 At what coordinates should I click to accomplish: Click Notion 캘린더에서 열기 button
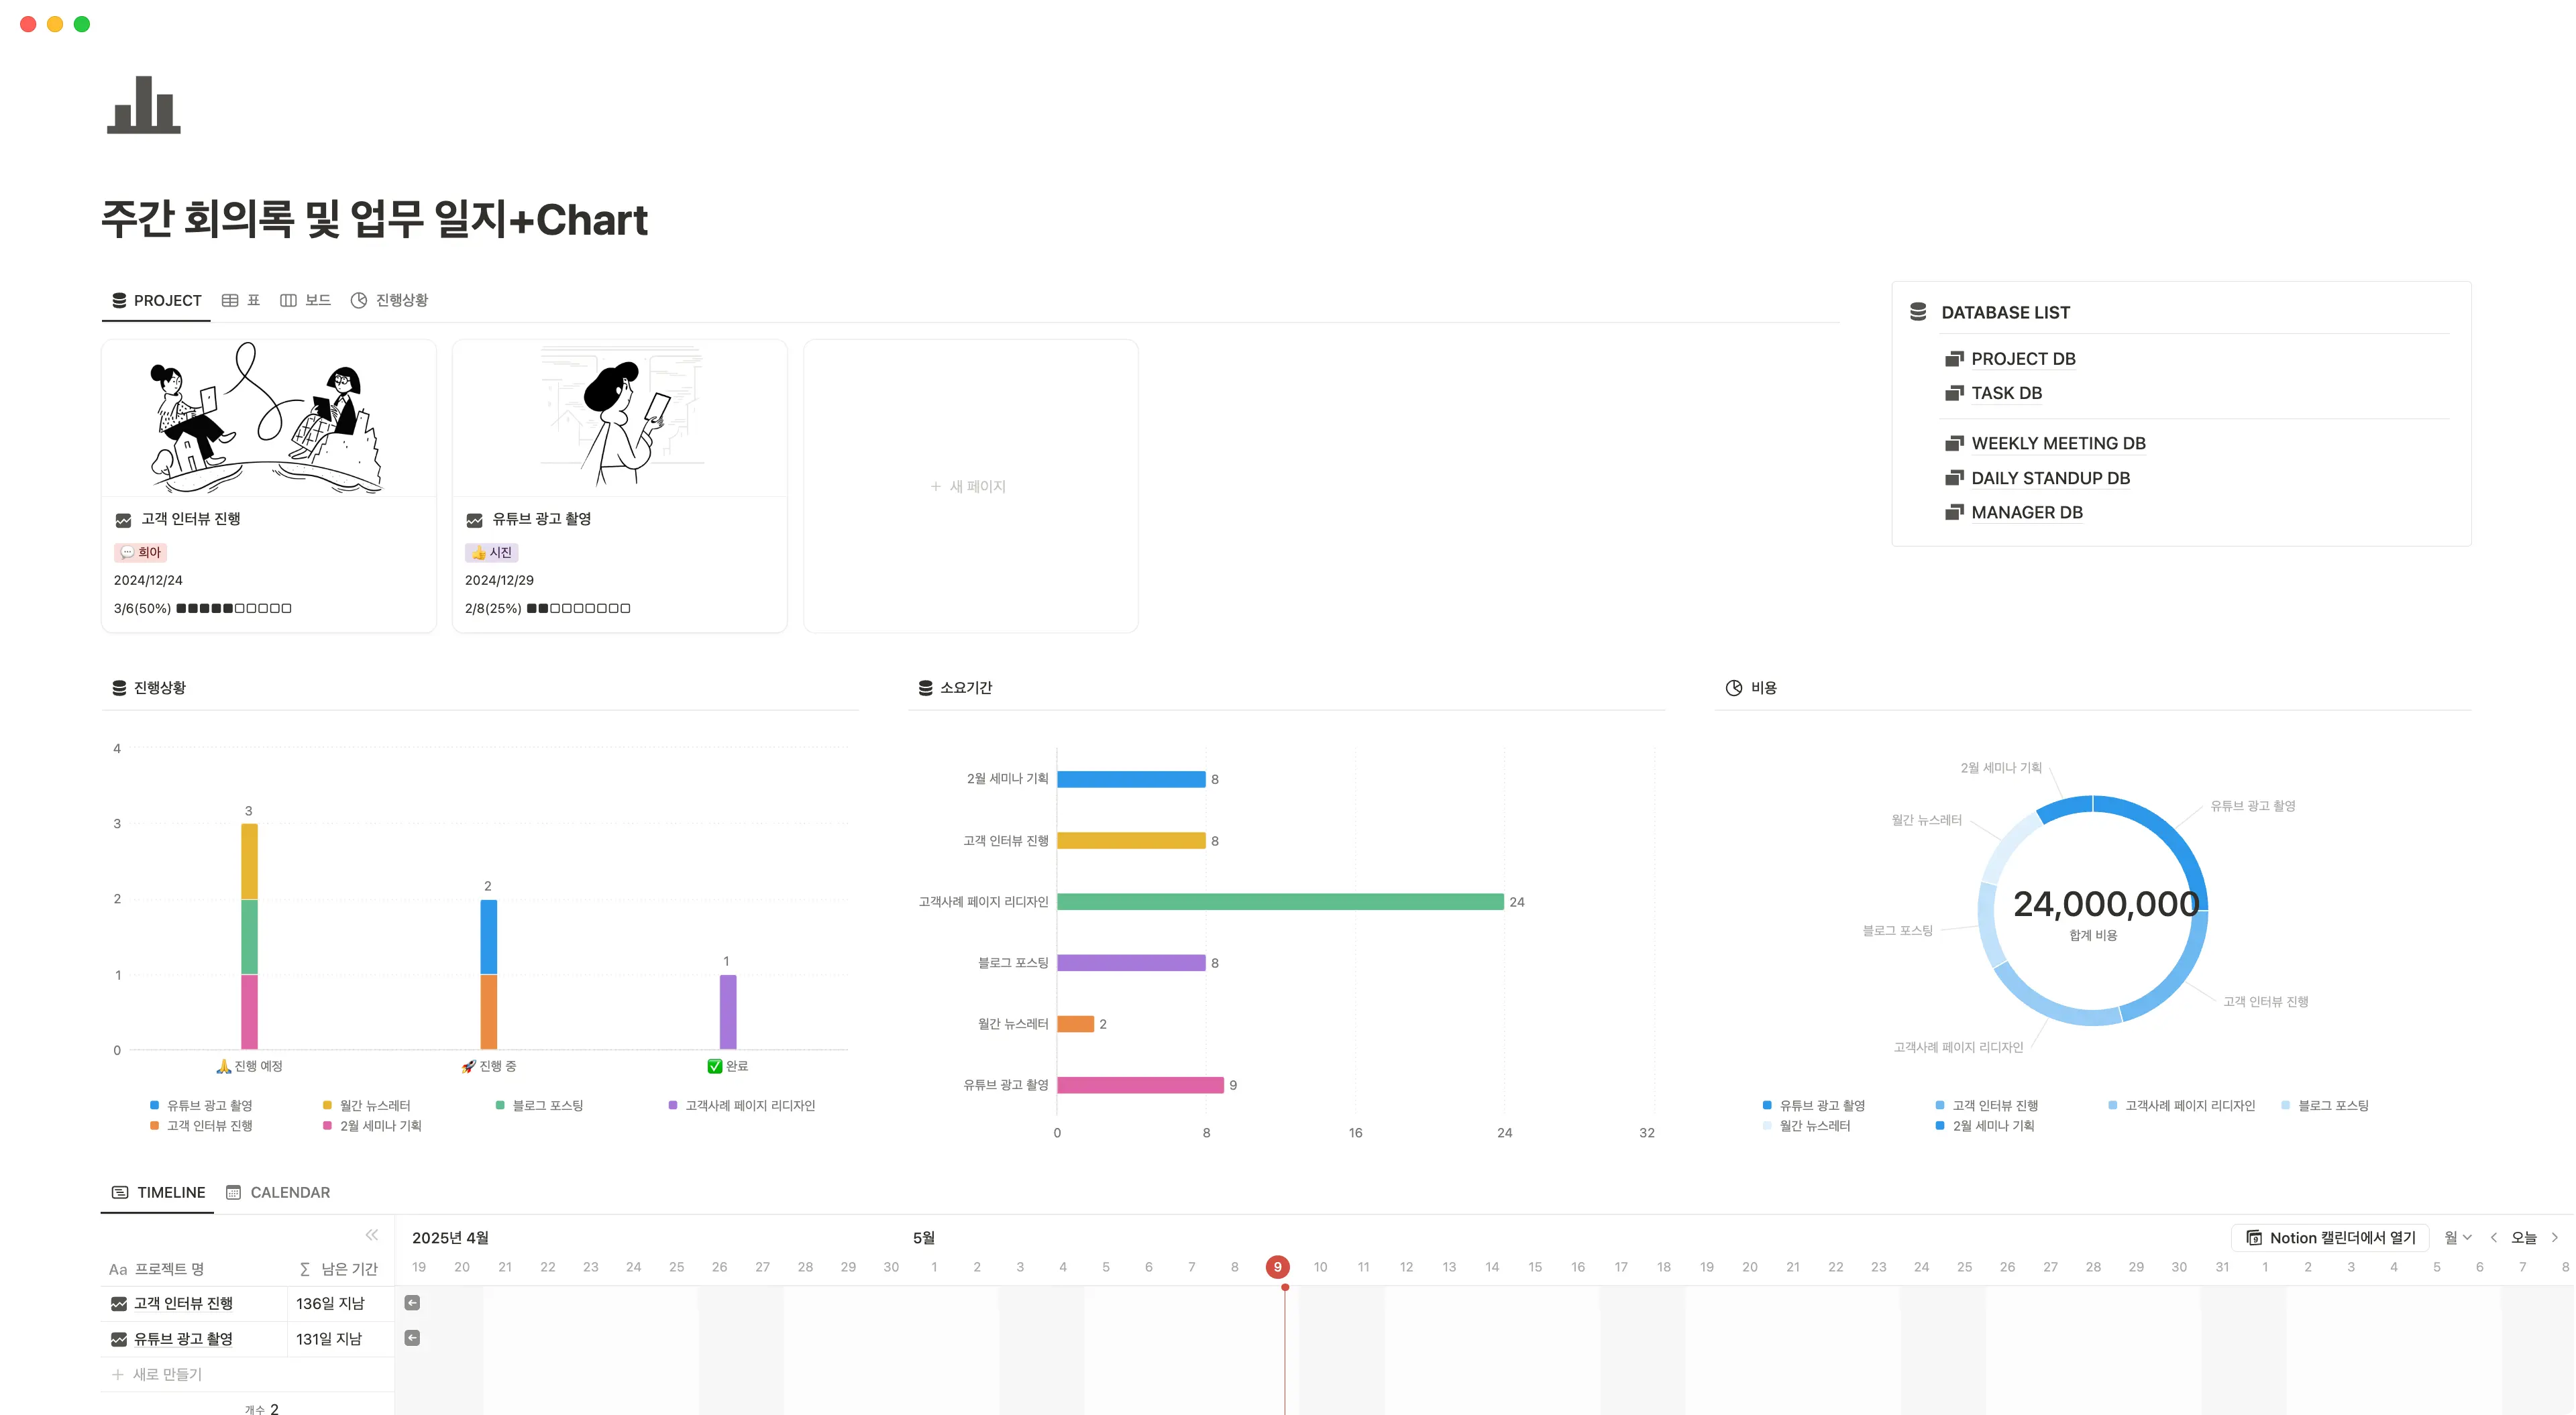(x=2330, y=1238)
